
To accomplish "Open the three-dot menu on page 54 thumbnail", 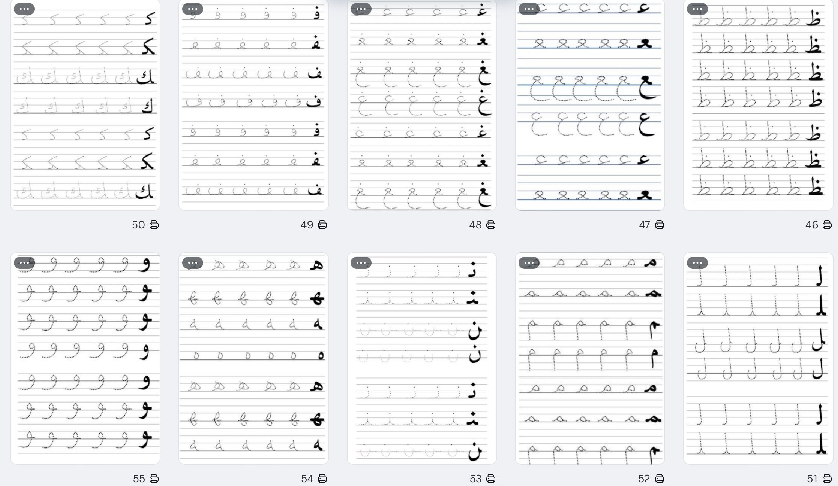I will (x=193, y=263).
